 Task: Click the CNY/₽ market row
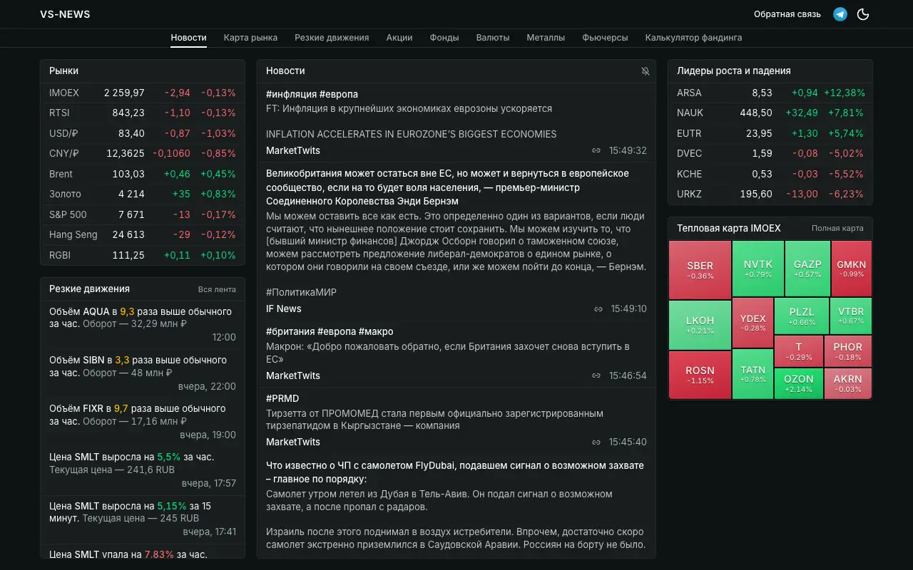click(143, 153)
